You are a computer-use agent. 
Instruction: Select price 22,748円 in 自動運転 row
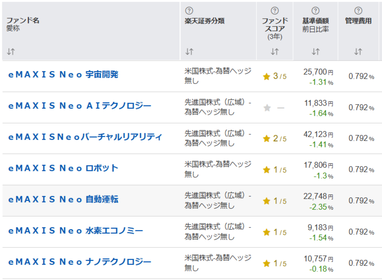(318, 197)
